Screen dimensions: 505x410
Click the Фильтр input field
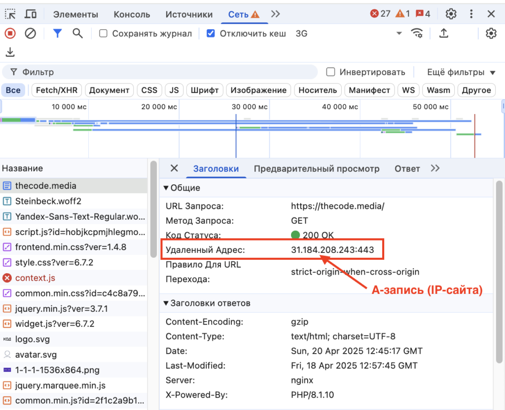click(x=148, y=72)
